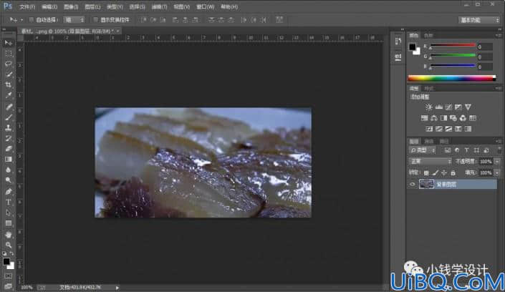The width and height of the screenshot is (505, 292).
Task: Click the Auto-Align Layers icon in options bar
Action: (x=279, y=19)
